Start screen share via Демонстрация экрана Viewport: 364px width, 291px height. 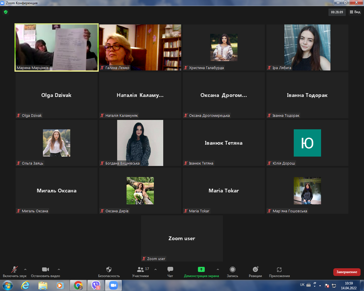pyautogui.click(x=201, y=269)
